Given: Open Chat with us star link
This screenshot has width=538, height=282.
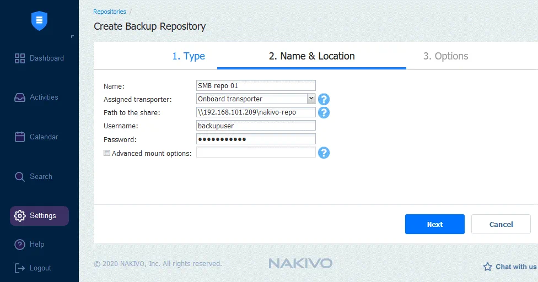Looking at the screenshot, I should pos(510,267).
